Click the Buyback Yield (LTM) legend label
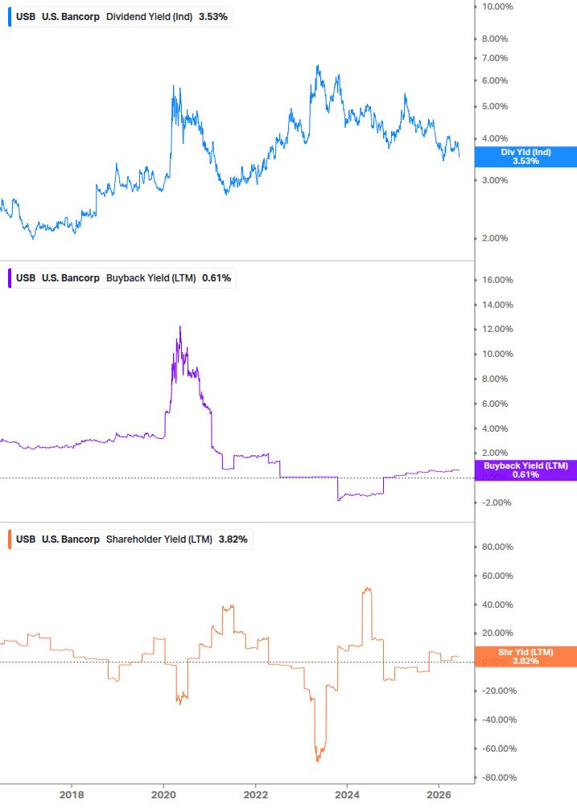The height and width of the screenshot is (808, 577). 150,277
